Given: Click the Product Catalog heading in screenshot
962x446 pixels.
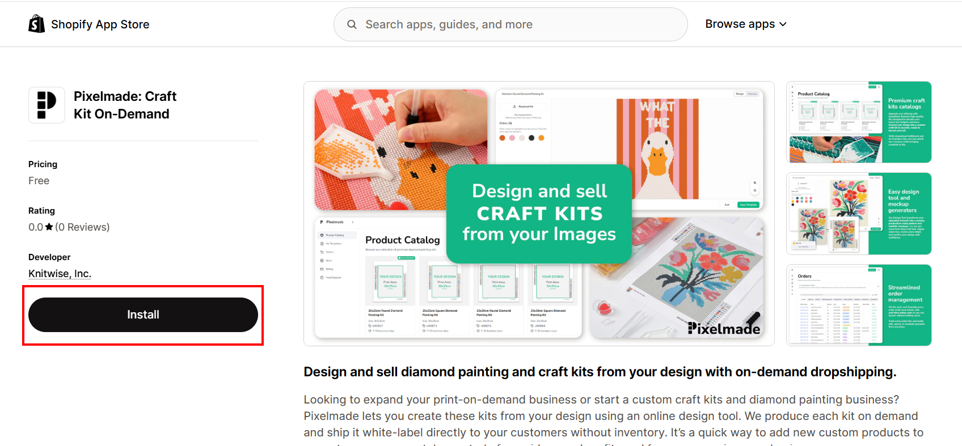Looking at the screenshot, I should [x=403, y=240].
